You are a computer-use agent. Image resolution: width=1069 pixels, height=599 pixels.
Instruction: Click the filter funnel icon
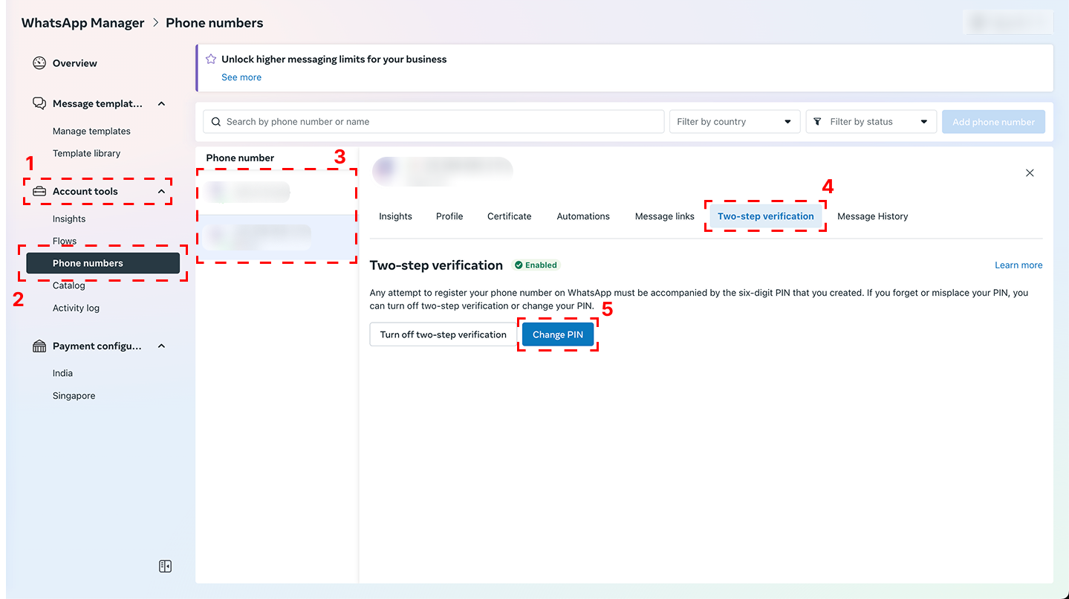pos(817,122)
